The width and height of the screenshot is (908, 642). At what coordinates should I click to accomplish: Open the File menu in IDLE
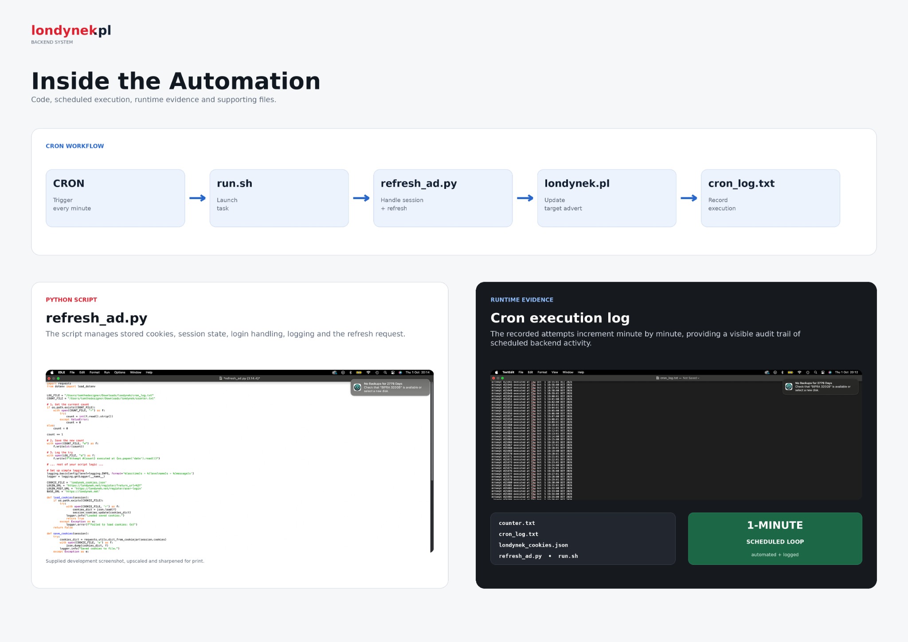coord(72,372)
